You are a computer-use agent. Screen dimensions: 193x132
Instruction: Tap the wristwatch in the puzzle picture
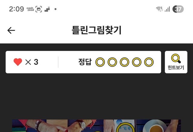(82, 125)
